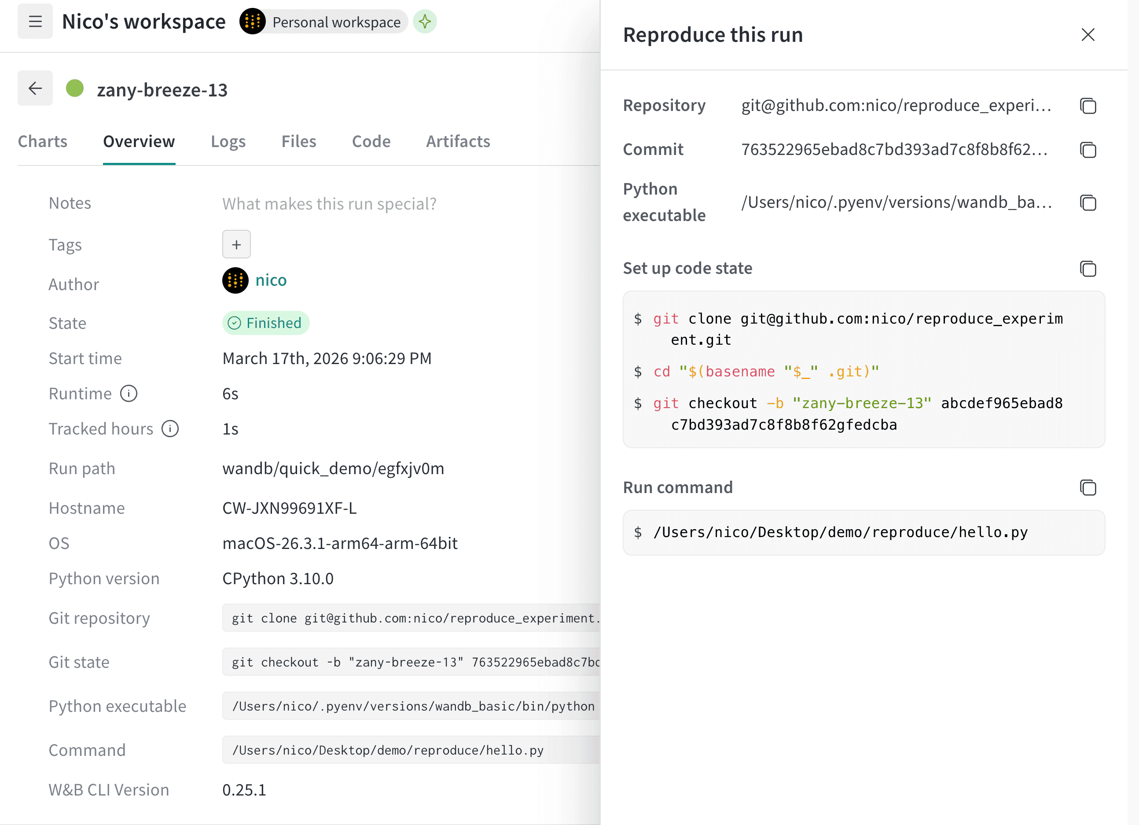Close the Reproduce this run panel
Viewport: 1139px width, 825px height.
1088,35
